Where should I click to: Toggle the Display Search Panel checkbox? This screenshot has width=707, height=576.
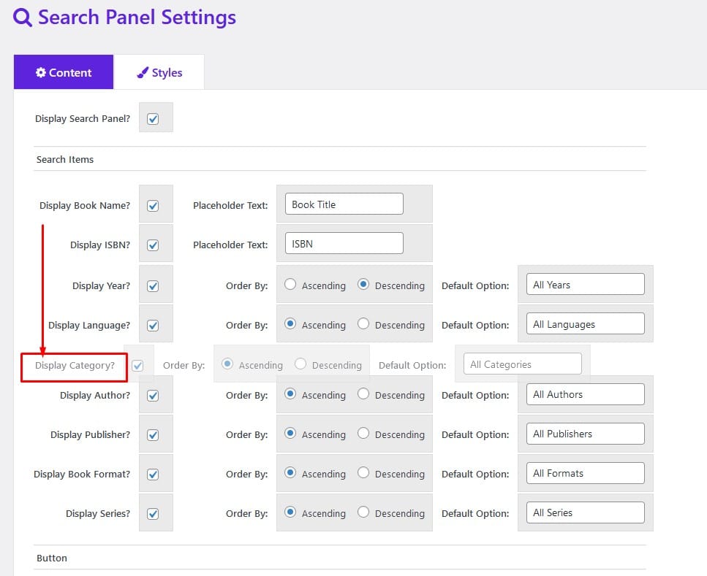153,119
